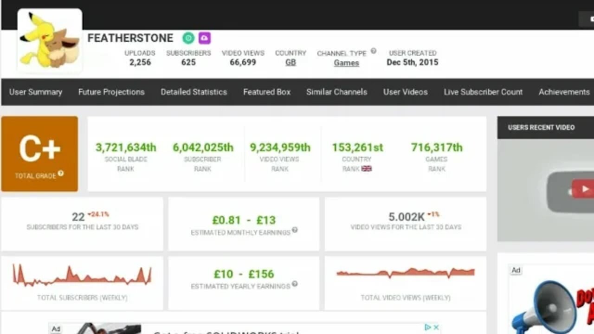Switch to the User Summary tab
The height and width of the screenshot is (334, 594).
pos(36,92)
